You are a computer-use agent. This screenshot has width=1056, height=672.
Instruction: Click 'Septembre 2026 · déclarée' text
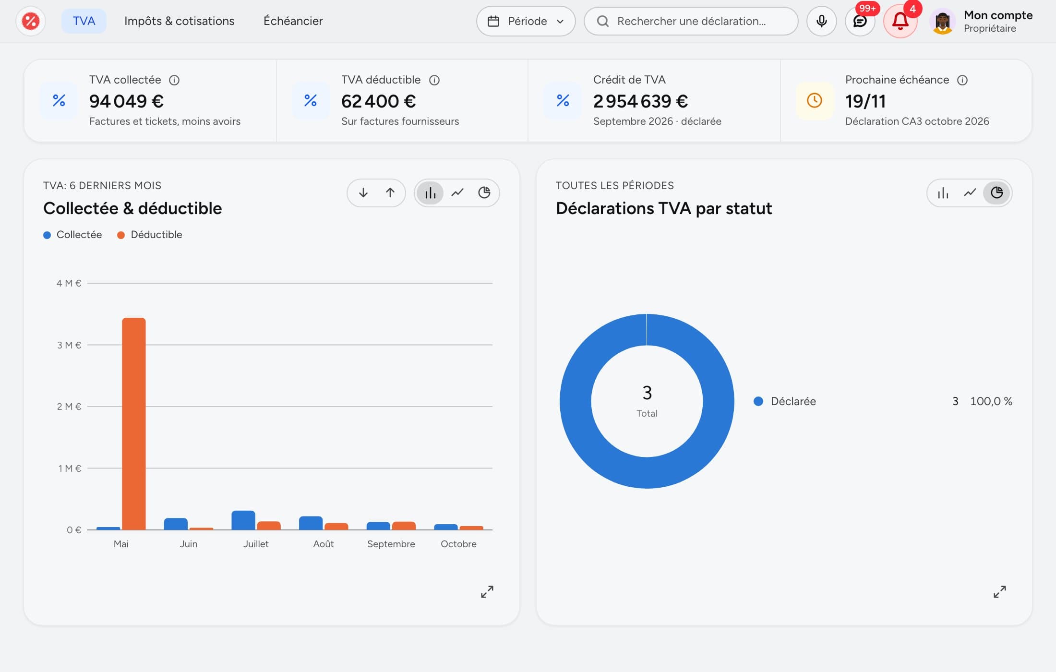point(657,121)
